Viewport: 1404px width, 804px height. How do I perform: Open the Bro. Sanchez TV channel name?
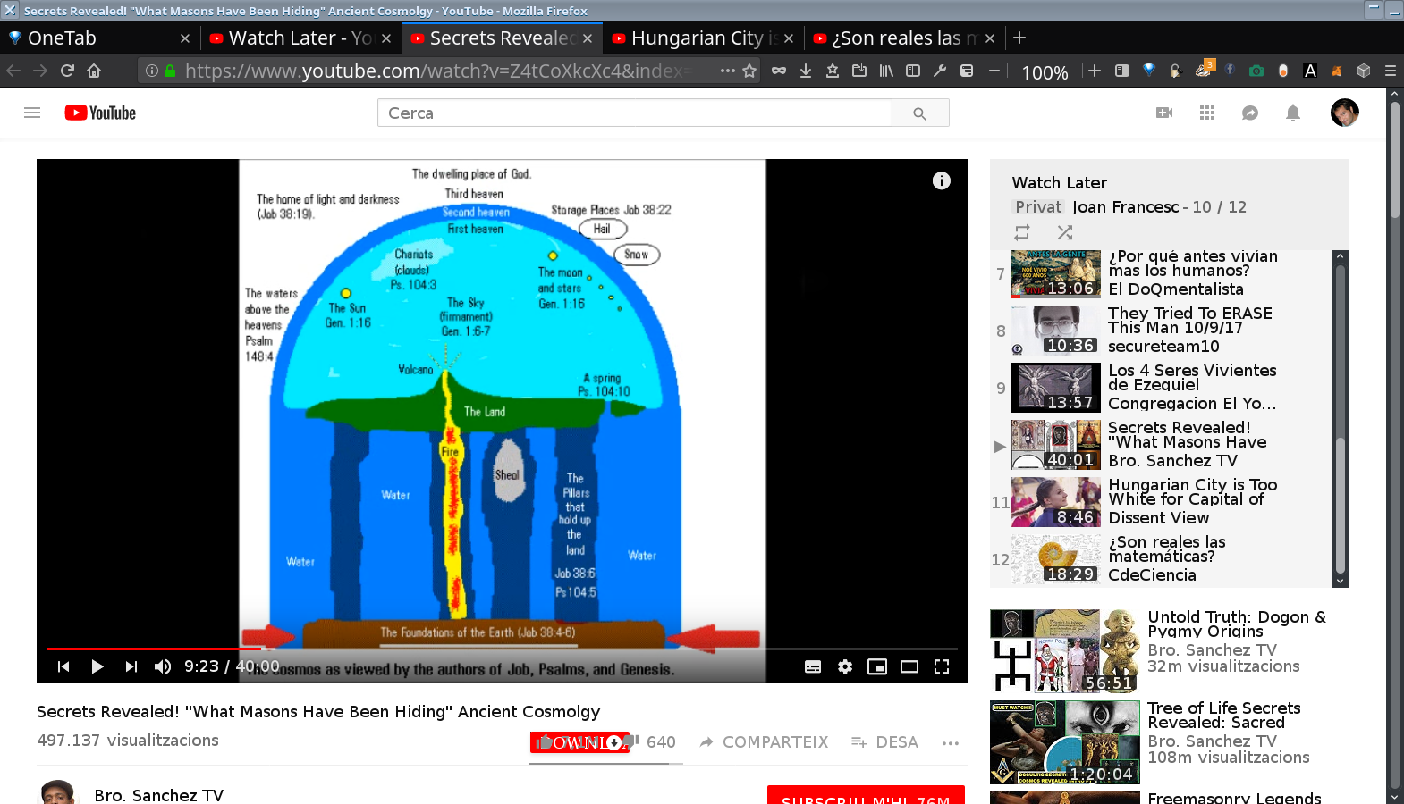159,795
